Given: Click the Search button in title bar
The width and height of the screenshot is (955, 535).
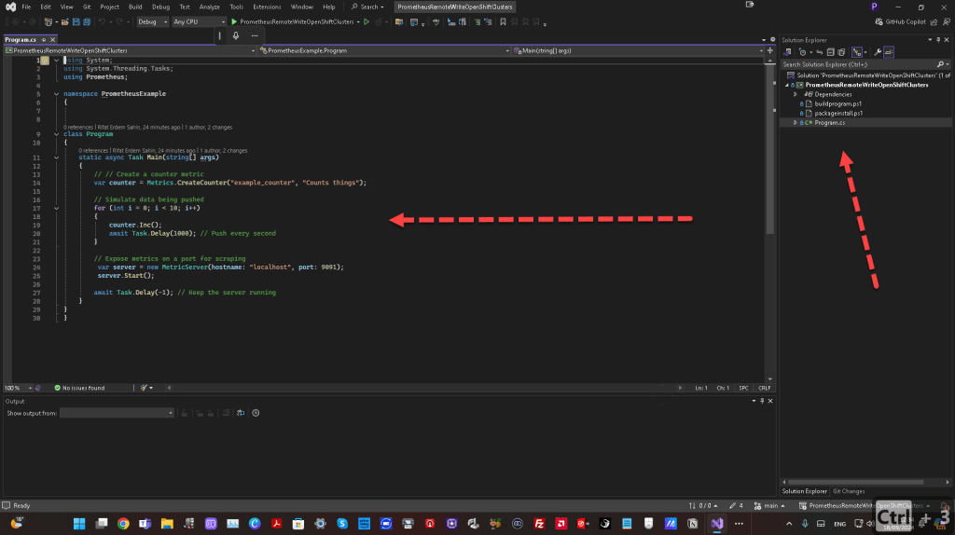Looking at the screenshot, I should tap(367, 7).
